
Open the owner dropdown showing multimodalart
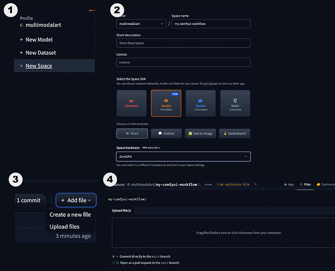coord(141,24)
